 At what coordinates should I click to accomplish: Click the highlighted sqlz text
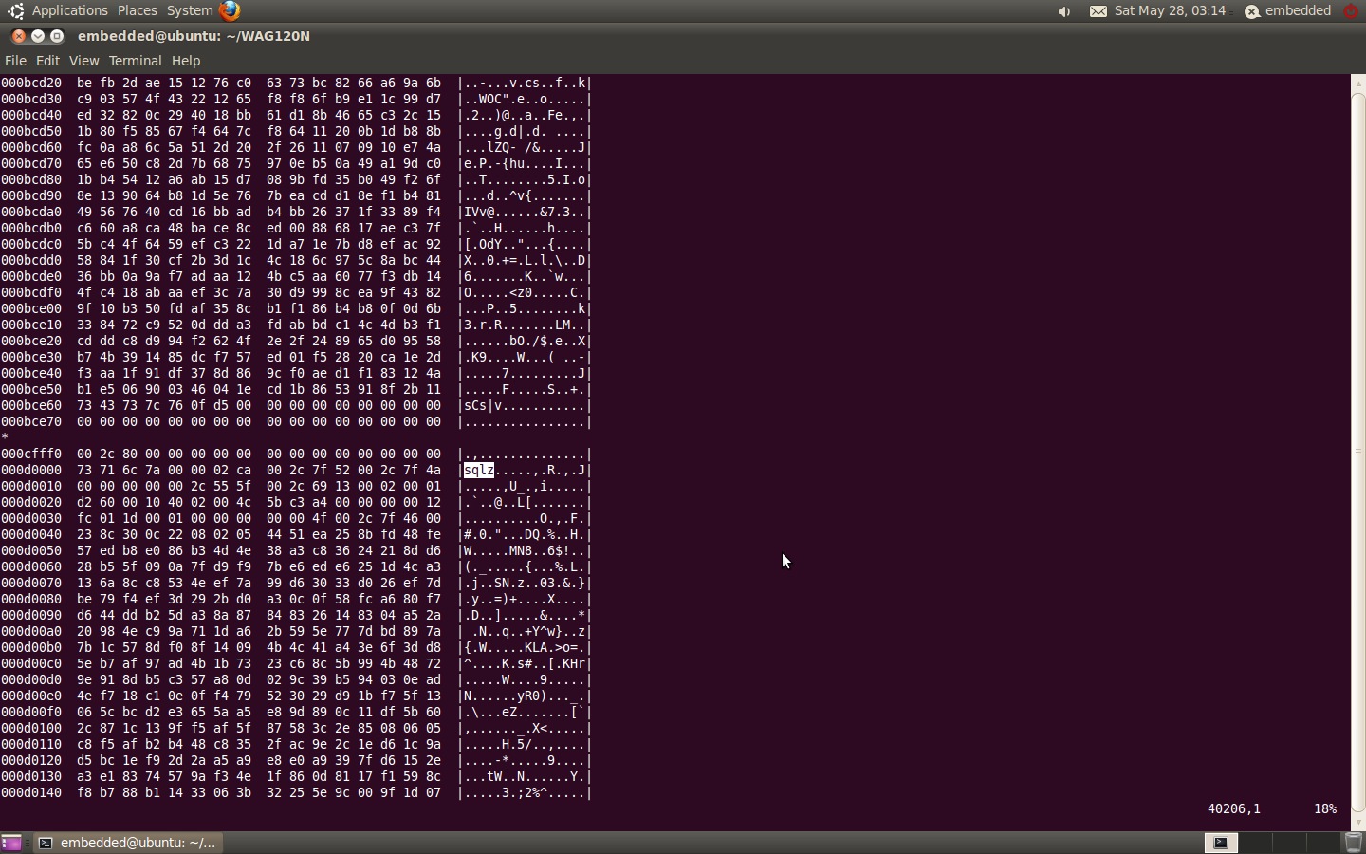(x=479, y=471)
